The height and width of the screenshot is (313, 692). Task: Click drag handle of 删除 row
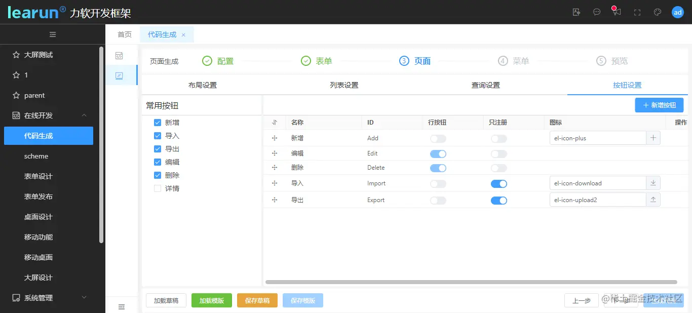[x=275, y=167]
